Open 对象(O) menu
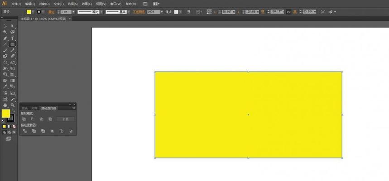This screenshot has width=389, height=181. coord(44,4)
